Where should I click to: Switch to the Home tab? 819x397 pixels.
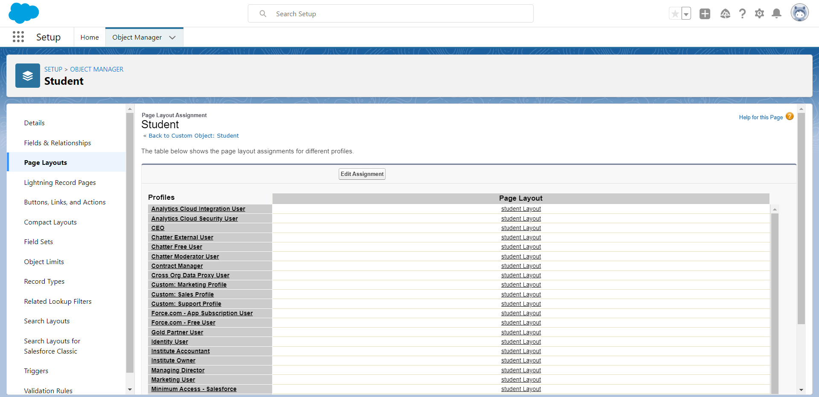pos(90,37)
